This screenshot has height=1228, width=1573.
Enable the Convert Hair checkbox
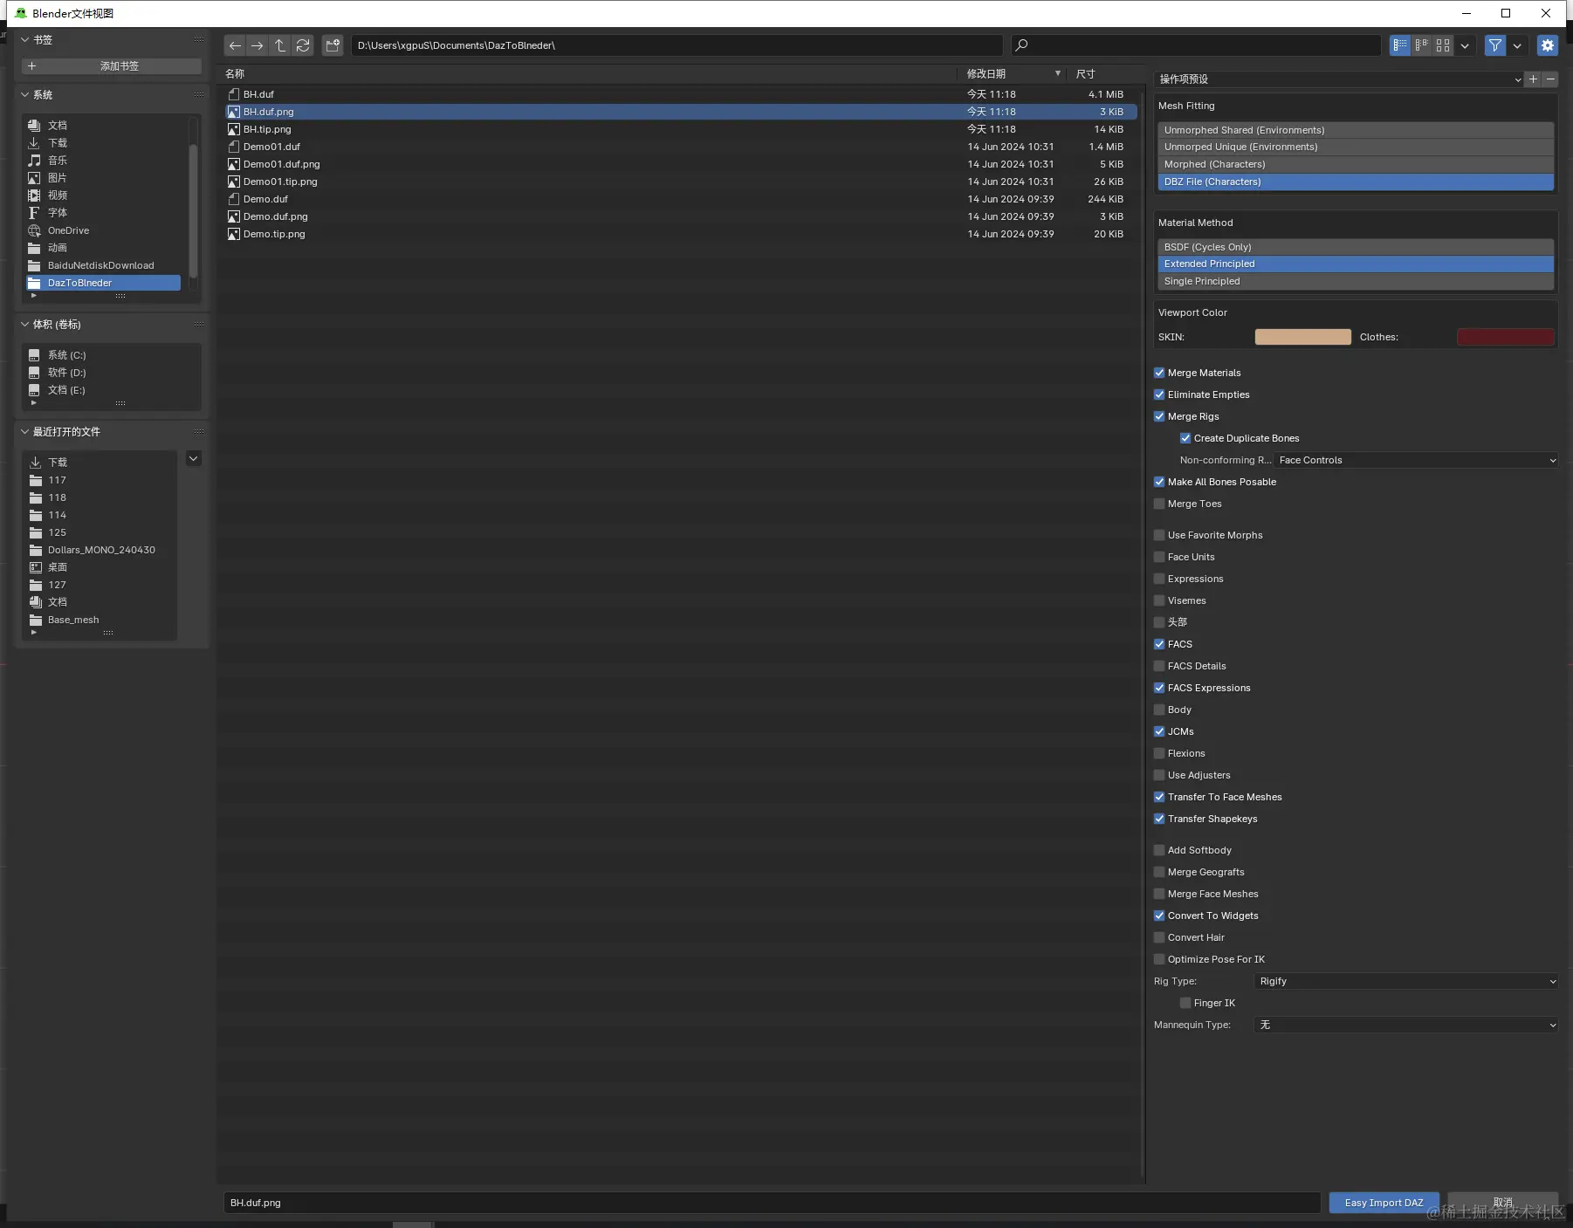click(1159, 937)
